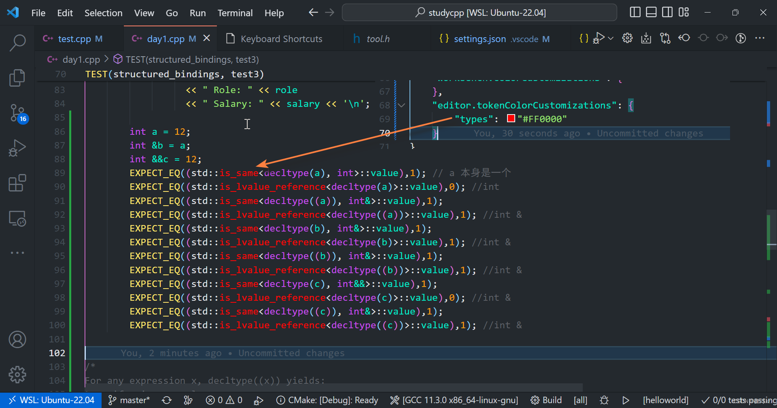Launch target with status bar play icon
This screenshot has height=408, width=777.
(x=626, y=400)
